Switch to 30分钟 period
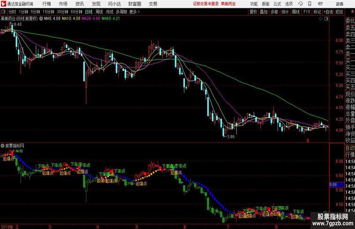 (62, 12)
